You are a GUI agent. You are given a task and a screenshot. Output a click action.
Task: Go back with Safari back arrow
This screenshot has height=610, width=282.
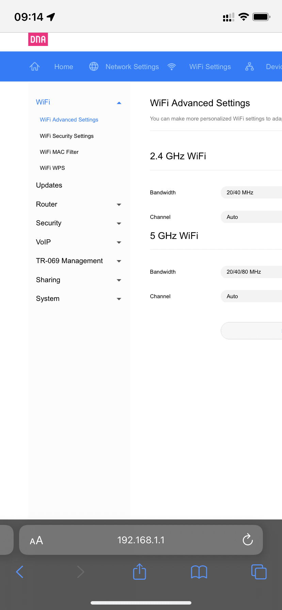(20, 572)
